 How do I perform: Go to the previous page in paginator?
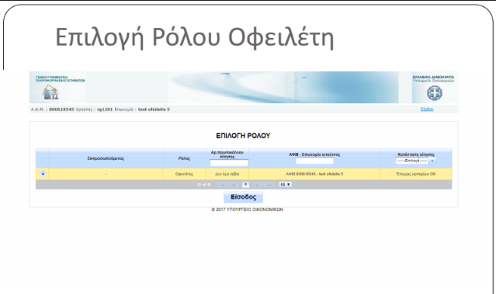pos(234,185)
